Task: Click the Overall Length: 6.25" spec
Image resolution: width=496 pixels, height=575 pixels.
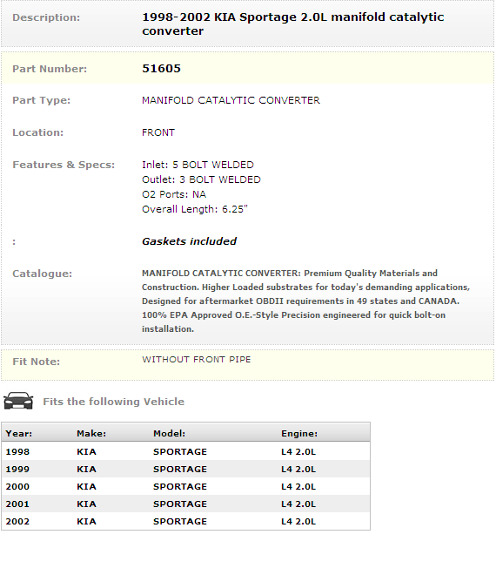Action: coord(195,209)
